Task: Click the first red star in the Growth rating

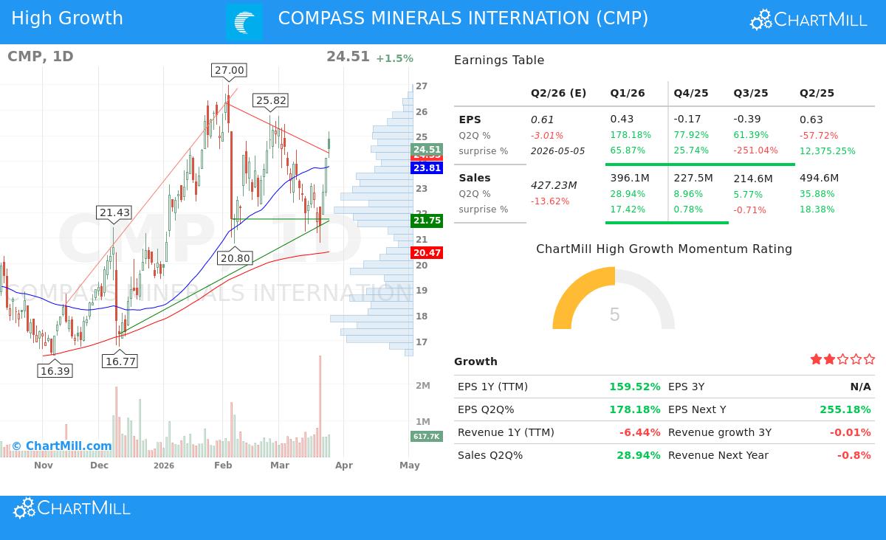Action: click(816, 359)
